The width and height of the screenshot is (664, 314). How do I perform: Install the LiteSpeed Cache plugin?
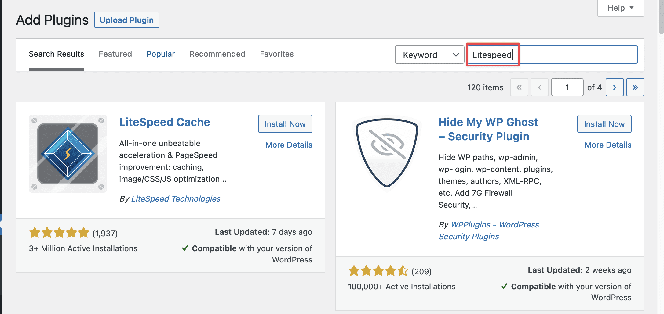[x=285, y=124]
